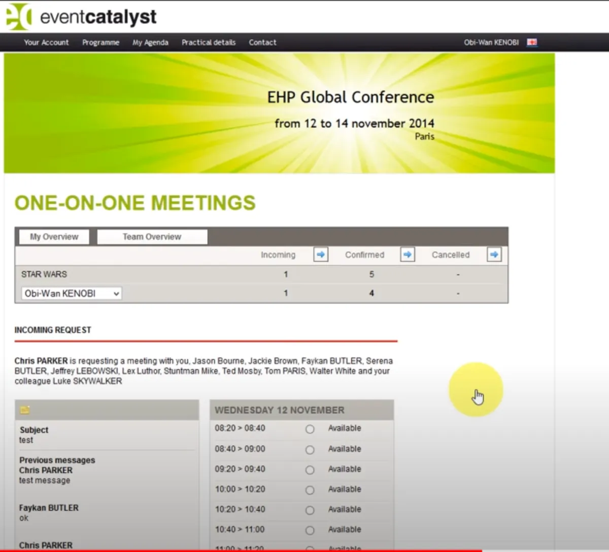This screenshot has height=552, width=609.
Task: Open the Contact menu
Action: click(262, 43)
